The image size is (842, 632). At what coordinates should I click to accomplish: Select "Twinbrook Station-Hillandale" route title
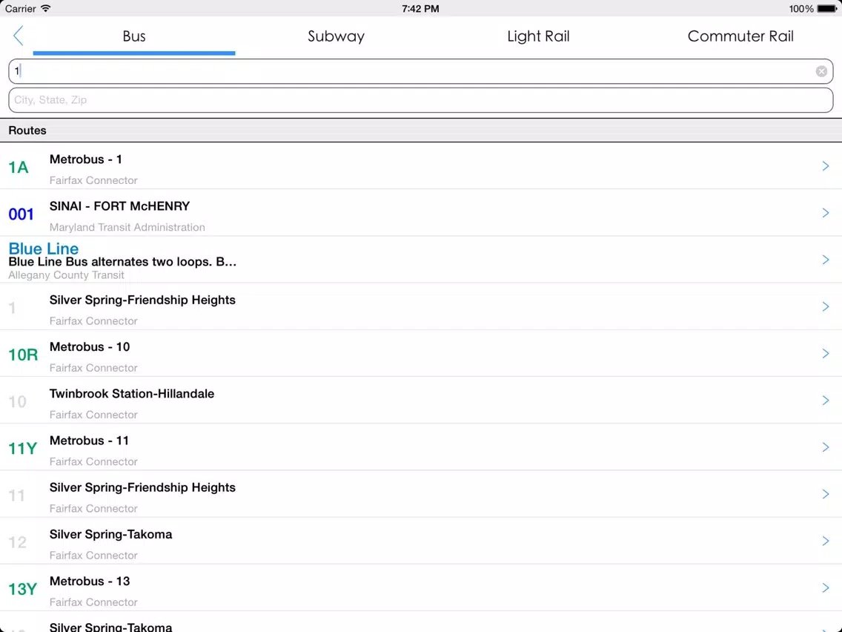(132, 394)
